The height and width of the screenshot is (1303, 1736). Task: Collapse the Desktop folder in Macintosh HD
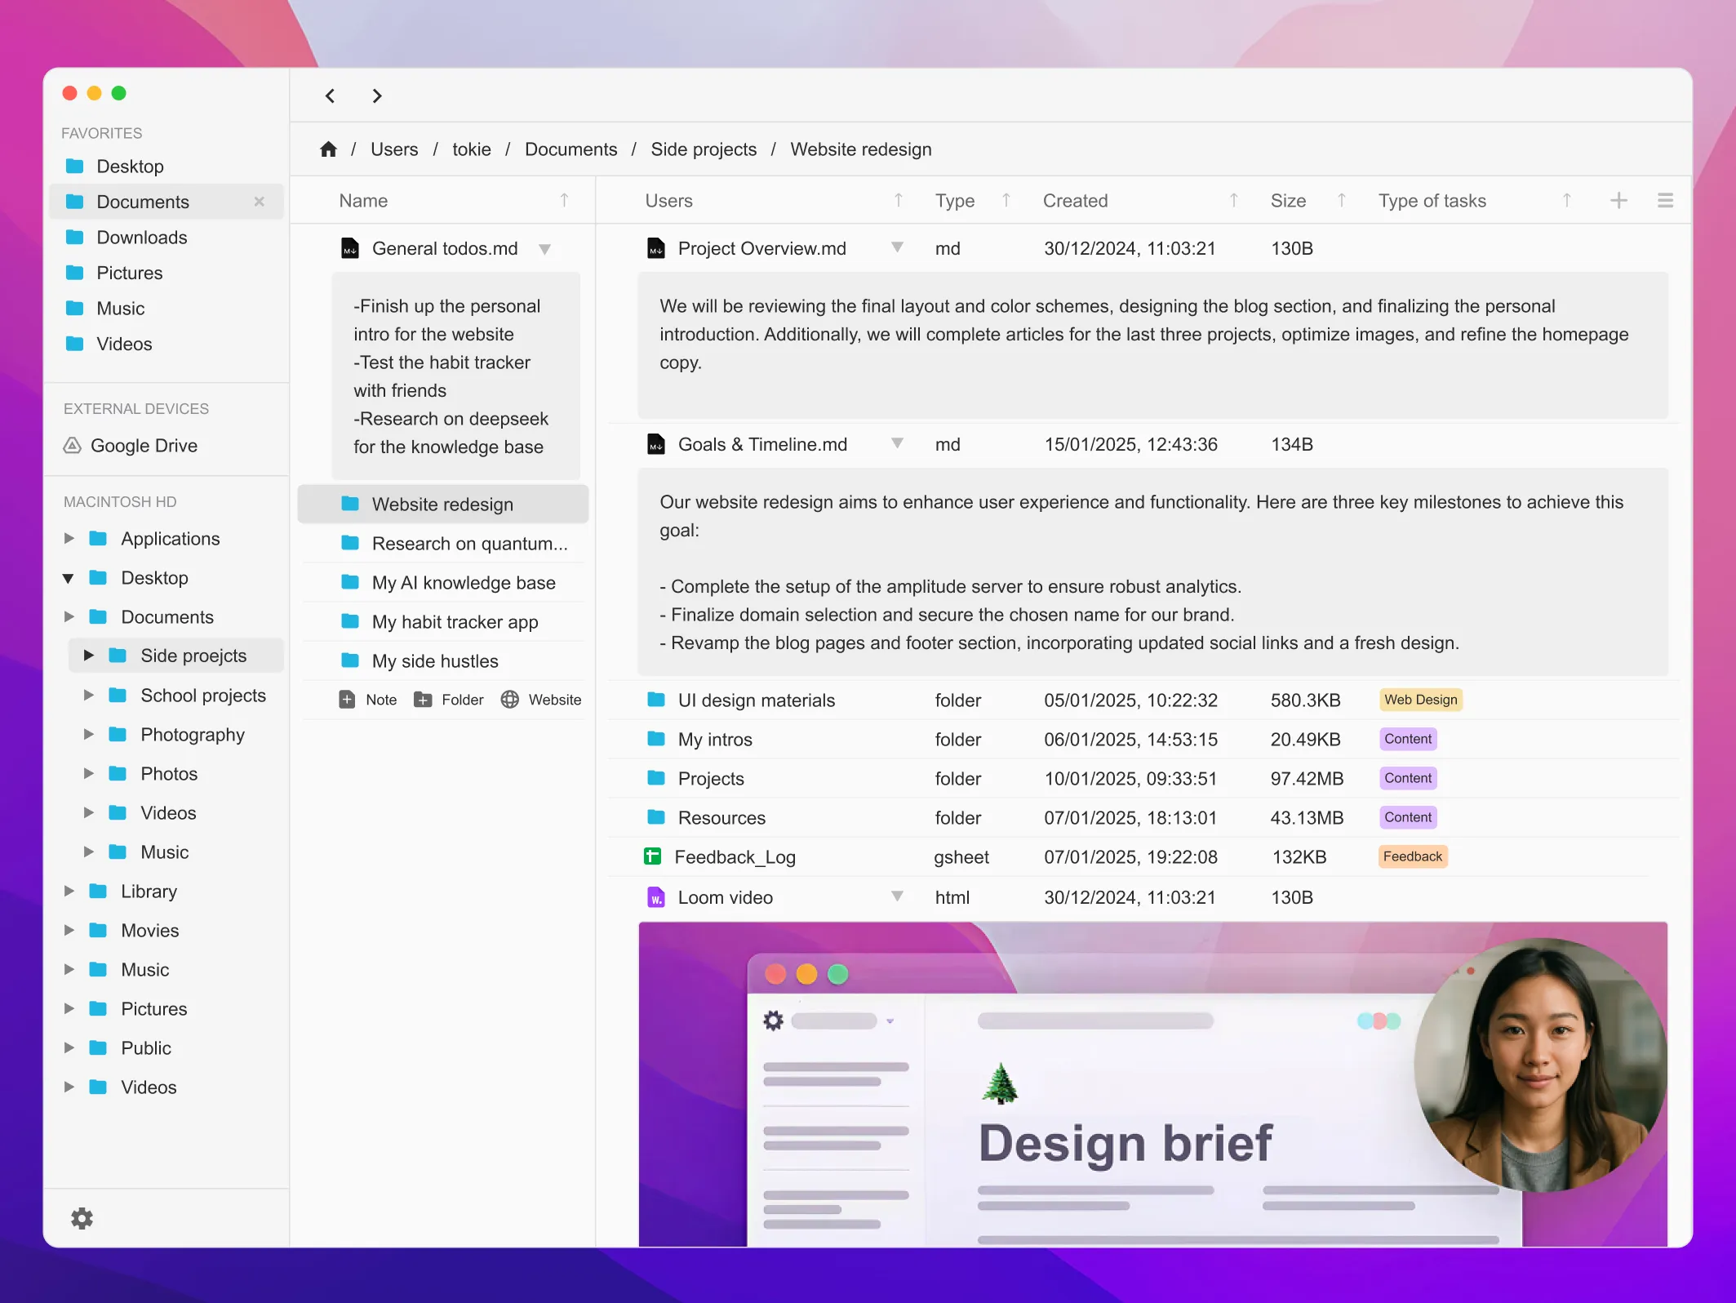69,578
